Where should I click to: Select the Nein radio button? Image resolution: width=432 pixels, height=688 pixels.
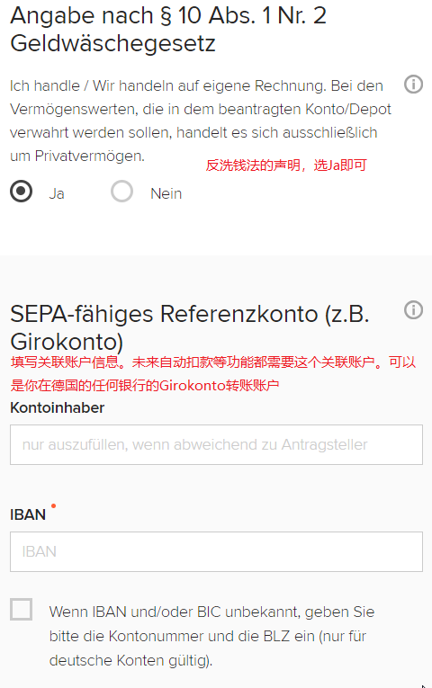[x=121, y=192]
